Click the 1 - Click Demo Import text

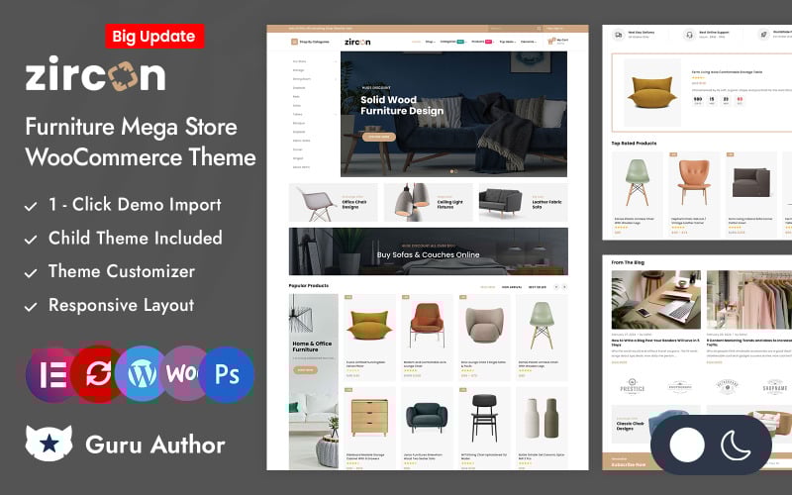click(x=135, y=205)
